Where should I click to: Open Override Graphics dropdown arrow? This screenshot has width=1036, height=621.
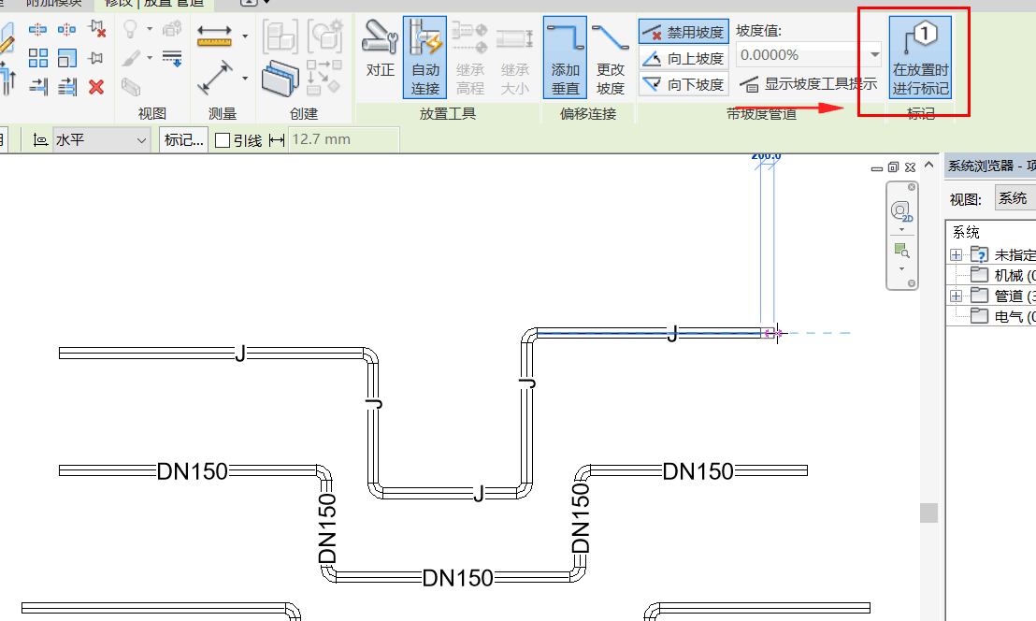[x=150, y=58]
